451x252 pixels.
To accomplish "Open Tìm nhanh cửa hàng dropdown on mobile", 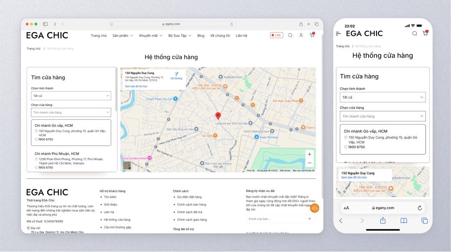I will (x=382, y=116).
